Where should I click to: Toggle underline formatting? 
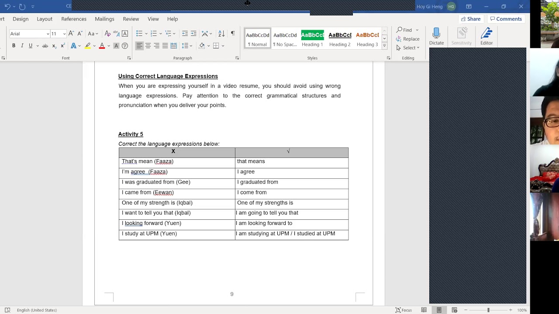pos(30,46)
